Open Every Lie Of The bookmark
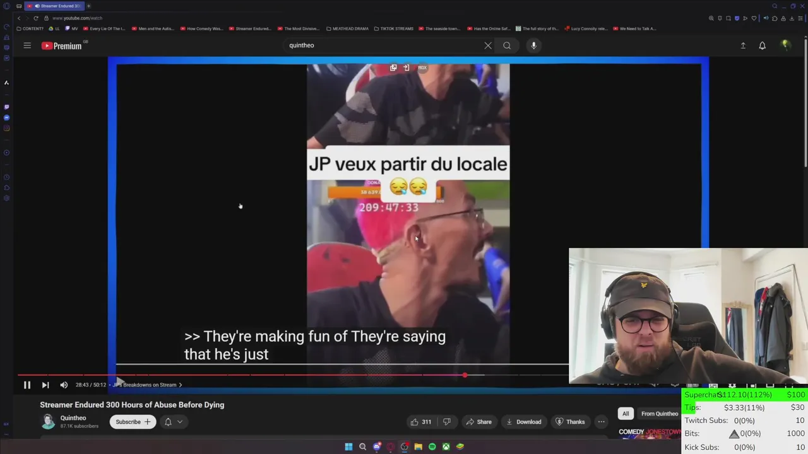The width and height of the screenshot is (808, 454). coord(104,28)
